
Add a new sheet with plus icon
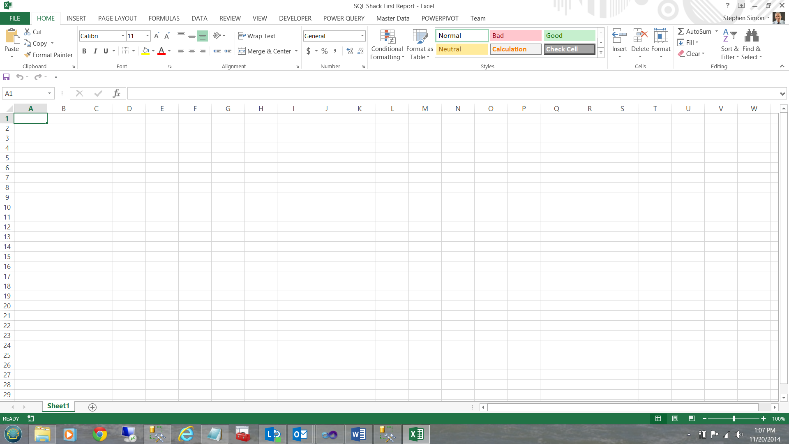pyautogui.click(x=92, y=407)
